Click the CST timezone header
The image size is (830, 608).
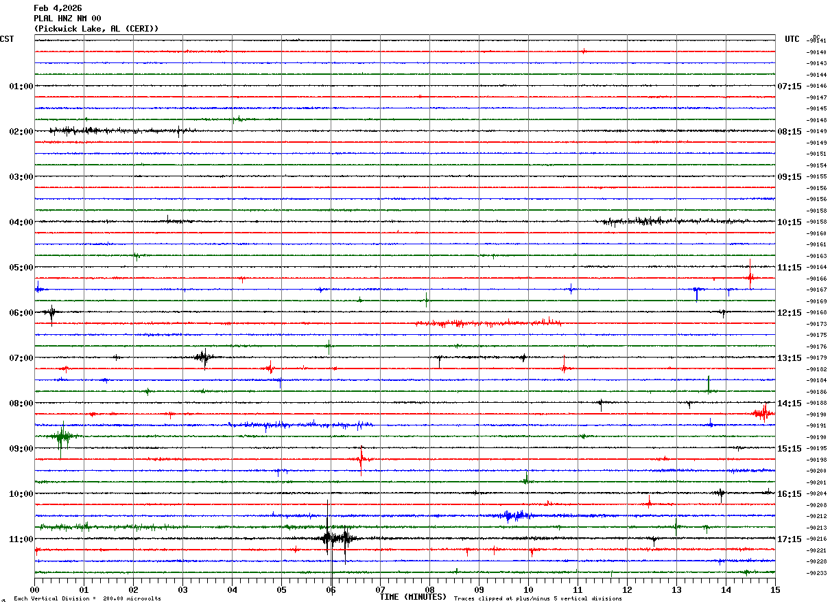7,39
